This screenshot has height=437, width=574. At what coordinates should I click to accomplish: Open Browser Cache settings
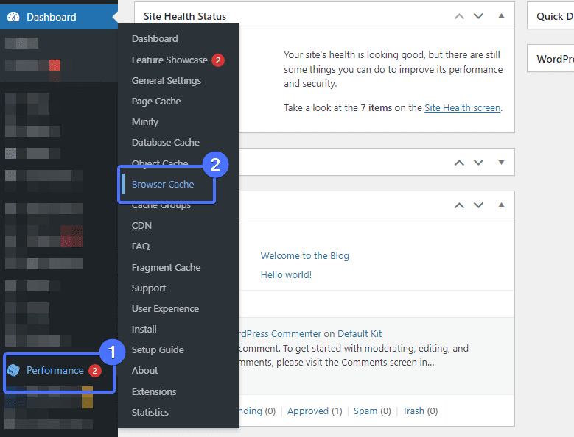(x=163, y=184)
